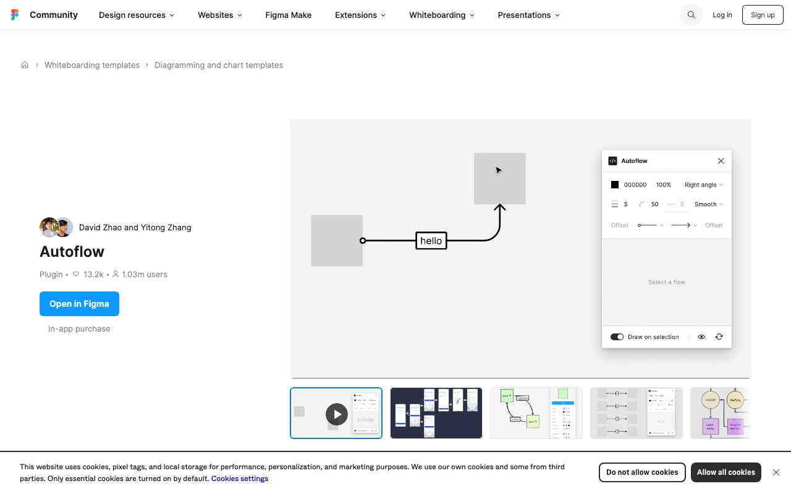Image resolution: width=791 pixels, height=494 pixels.
Task: Expand the Design resources menu
Action: [137, 15]
